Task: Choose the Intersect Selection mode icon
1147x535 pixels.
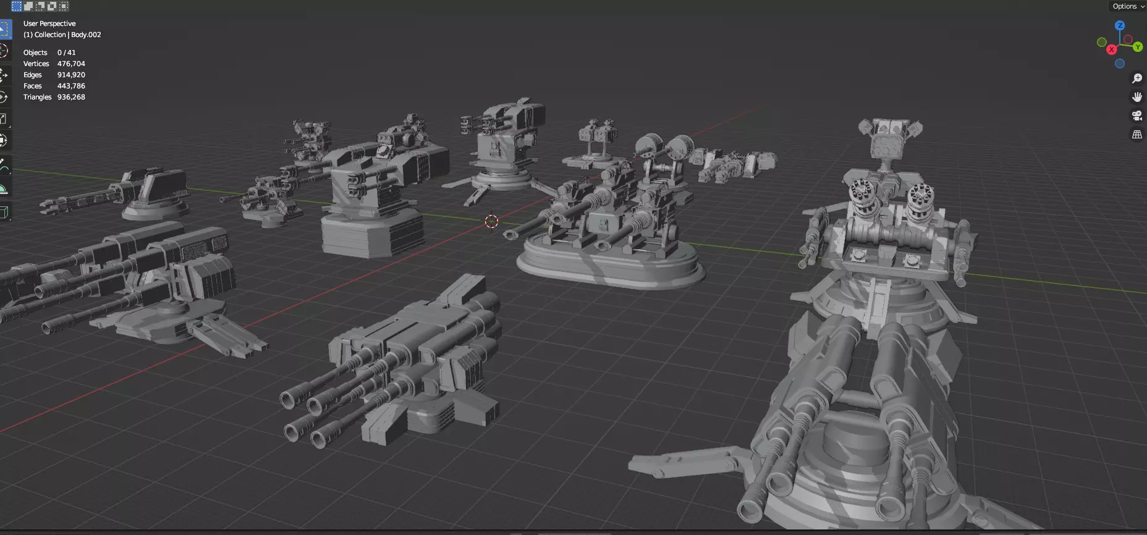Action: pyautogui.click(x=64, y=6)
